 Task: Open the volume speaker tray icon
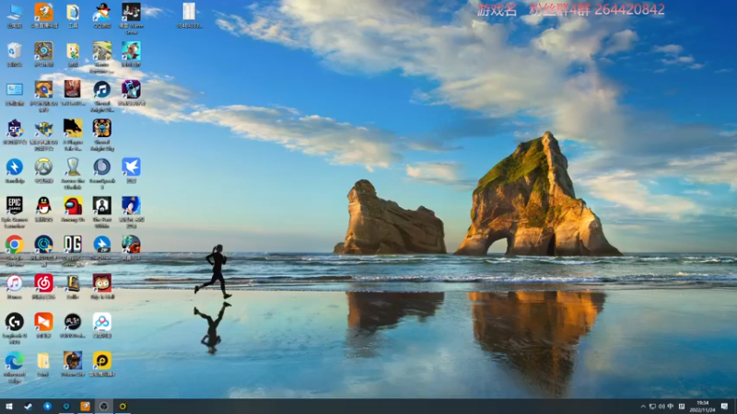pyautogui.click(x=661, y=407)
